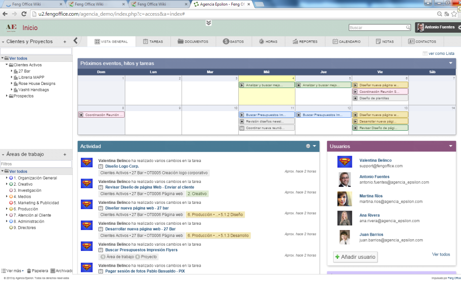Expand the 27 Bar client folder

point(11,71)
